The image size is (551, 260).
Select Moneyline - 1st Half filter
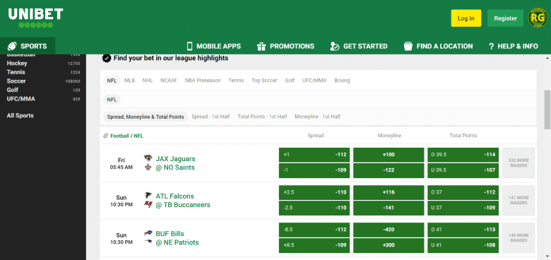click(x=318, y=117)
